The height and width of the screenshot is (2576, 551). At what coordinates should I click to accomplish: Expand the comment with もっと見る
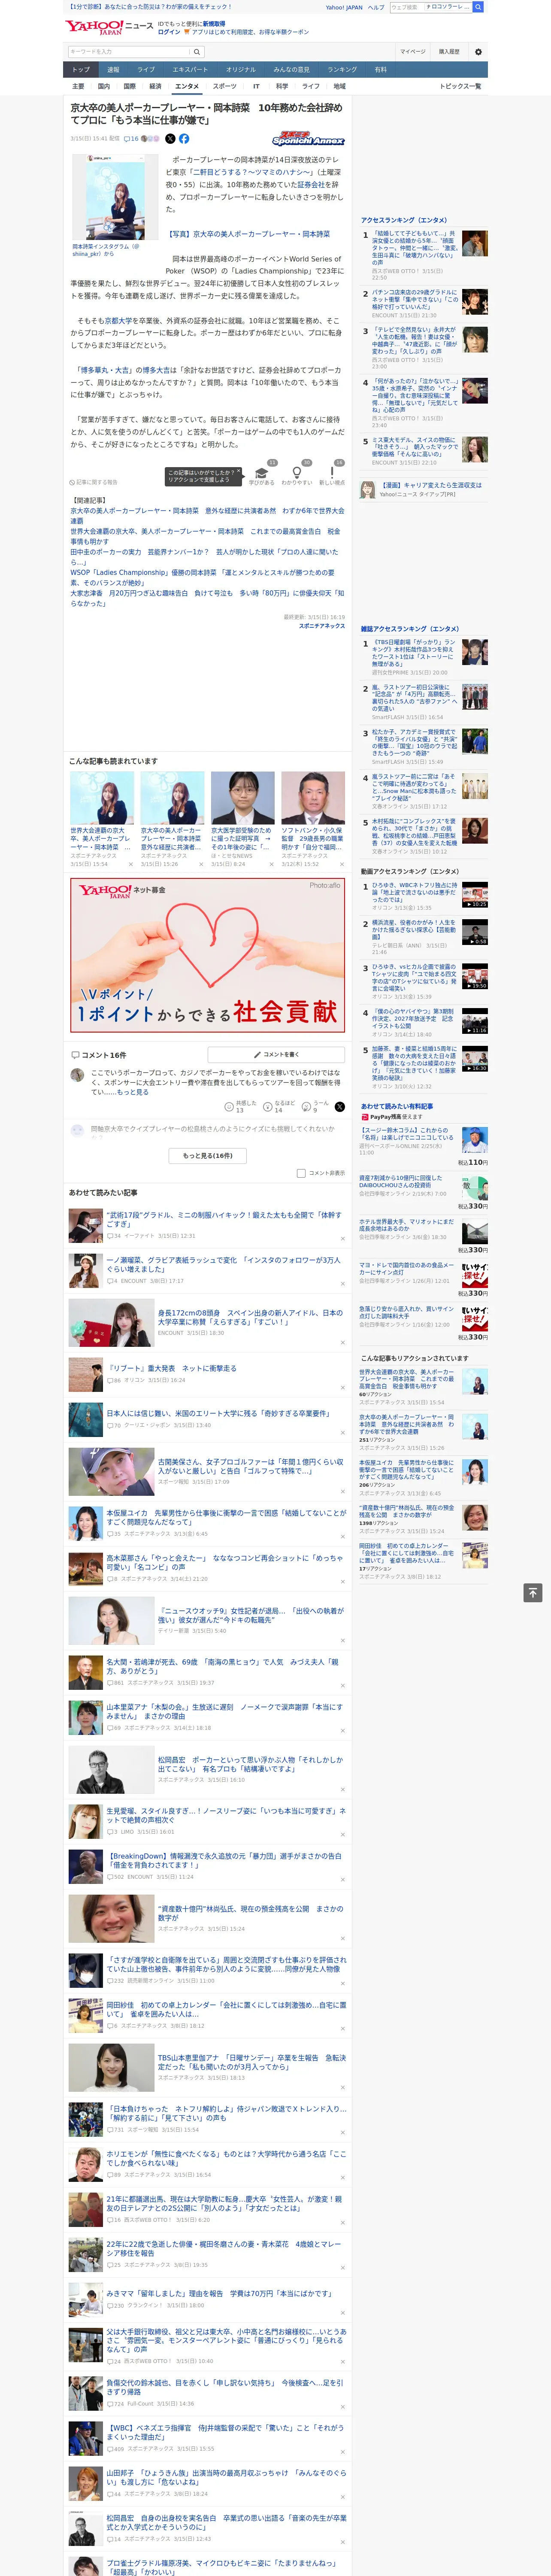(133, 1092)
